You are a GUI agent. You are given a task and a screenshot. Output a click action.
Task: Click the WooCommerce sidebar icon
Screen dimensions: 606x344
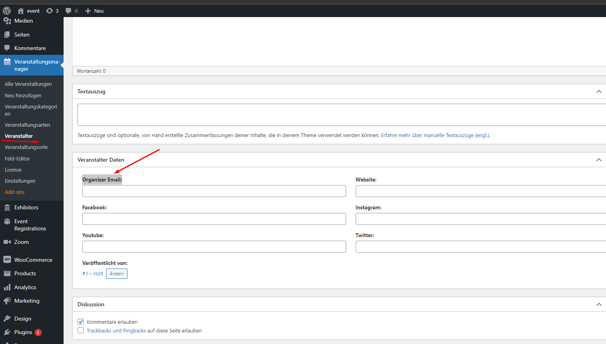[x=7, y=259]
